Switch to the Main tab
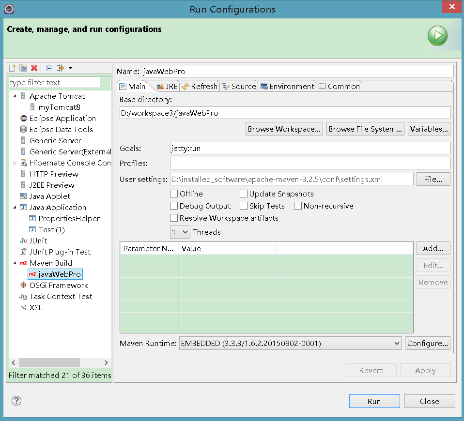 (133, 86)
